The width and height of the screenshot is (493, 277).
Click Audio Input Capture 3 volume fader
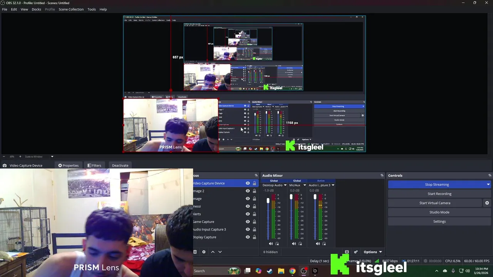tap(315, 197)
